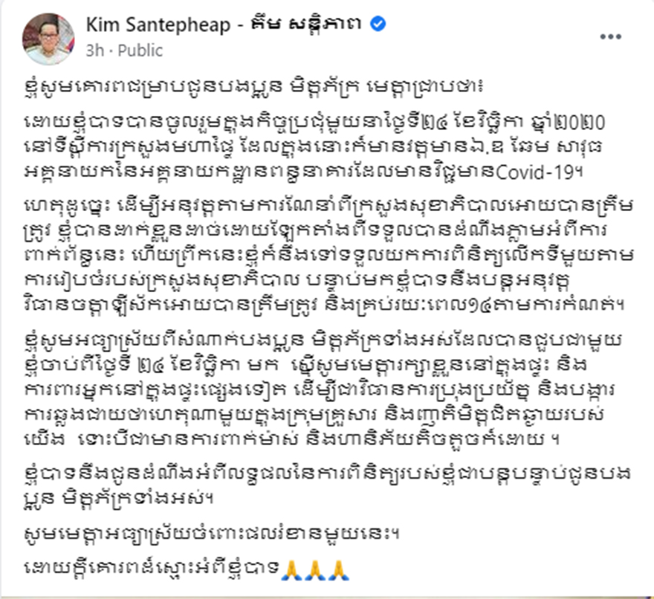The width and height of the screenshot is (654, 599).
Task: Click the Khmer name គឹម សន្តិភាព
Action: click(x=306, y=25)
